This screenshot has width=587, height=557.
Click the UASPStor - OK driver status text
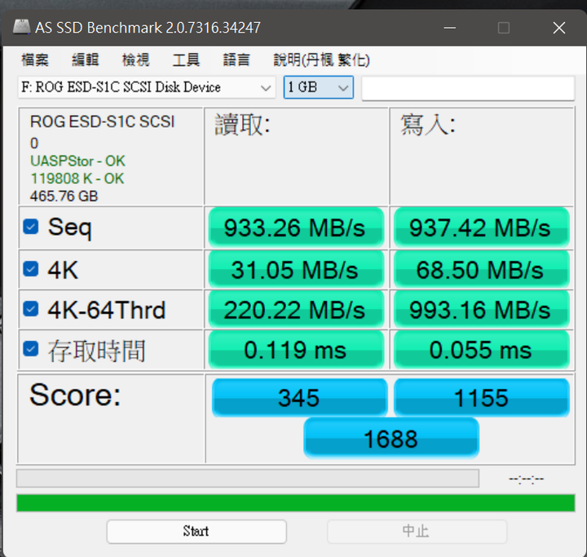point(78,161)
